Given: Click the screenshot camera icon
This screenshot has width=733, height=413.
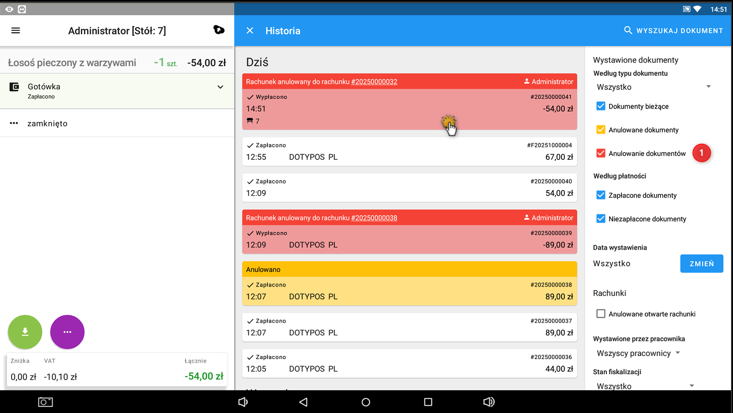Looking at the screenshot, I should point(45,402).
